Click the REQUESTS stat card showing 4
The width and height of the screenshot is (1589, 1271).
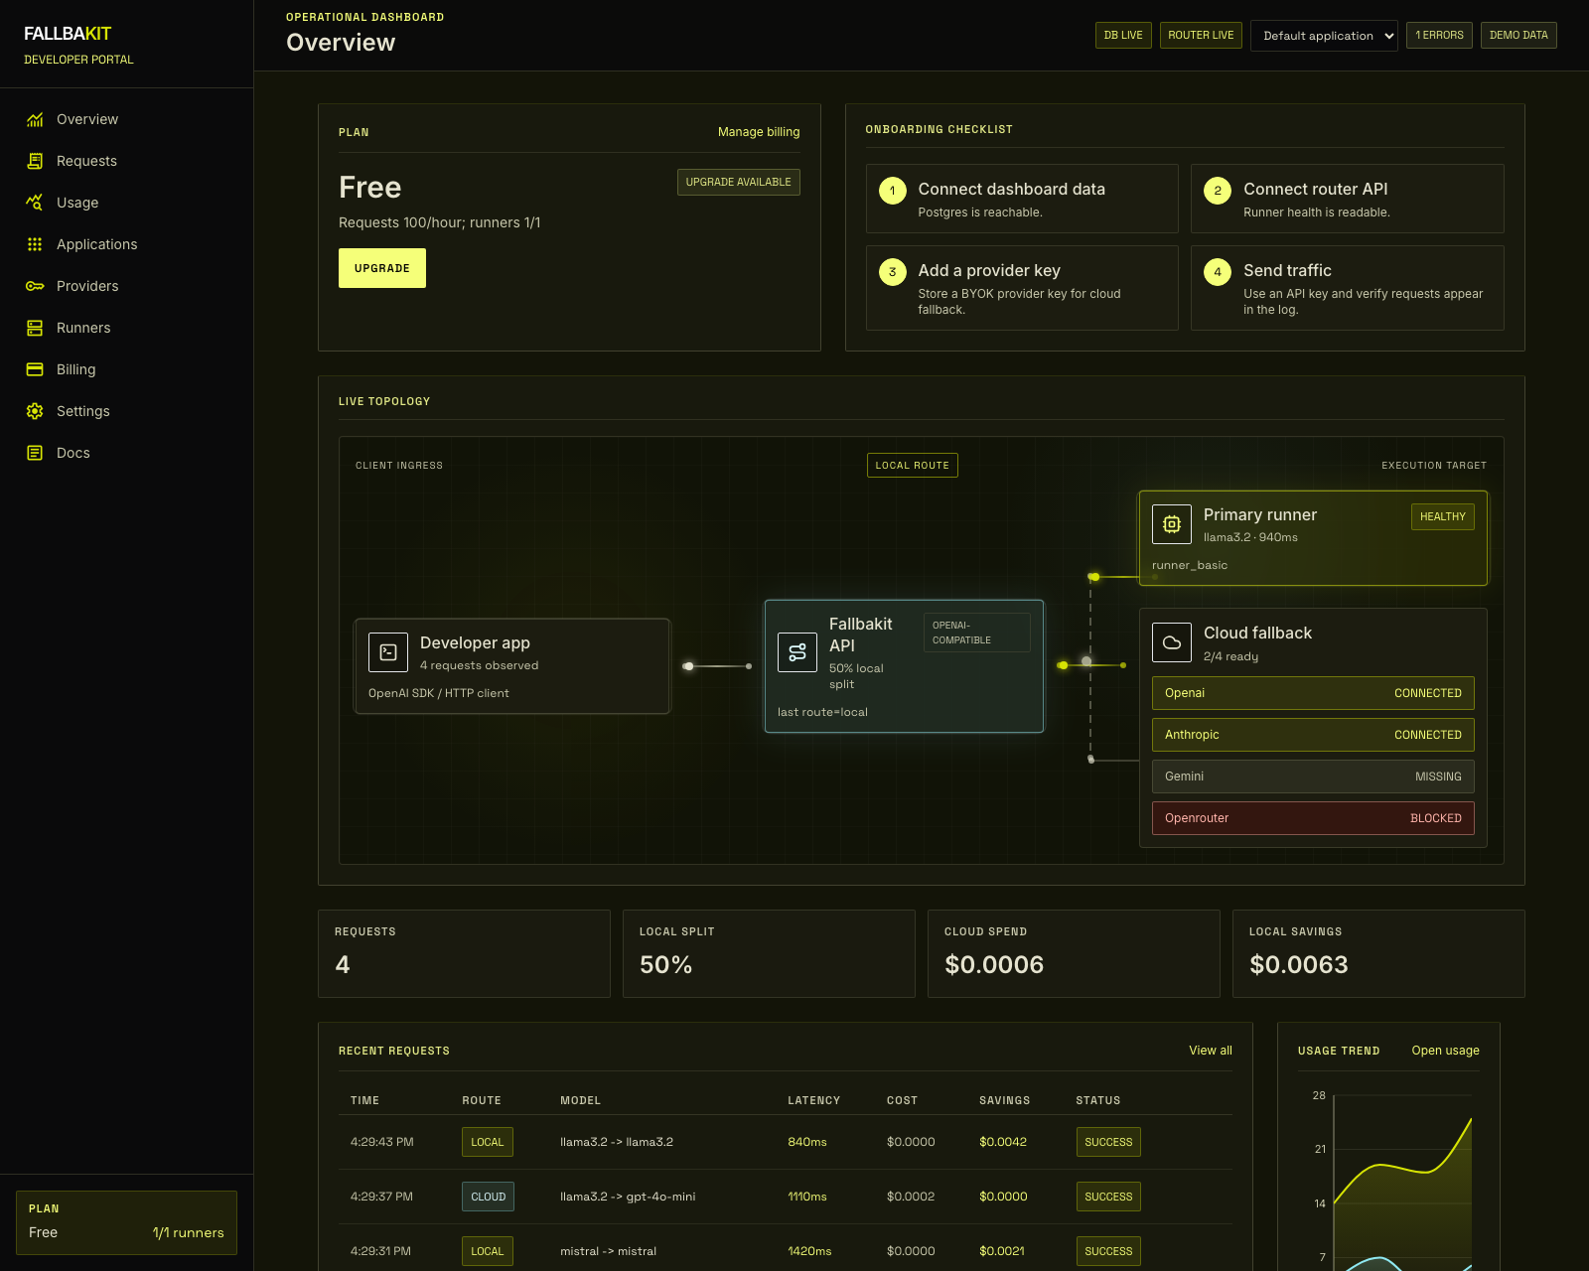pos(464,953)
